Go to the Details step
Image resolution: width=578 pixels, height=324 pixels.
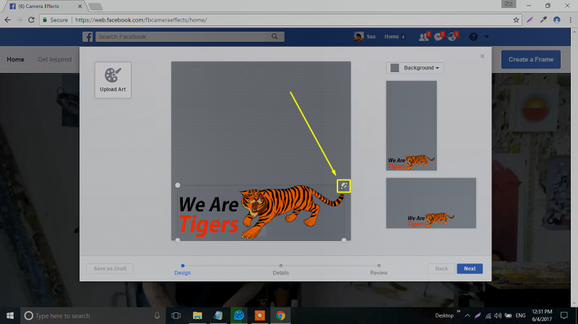click(x=281, y=270)
